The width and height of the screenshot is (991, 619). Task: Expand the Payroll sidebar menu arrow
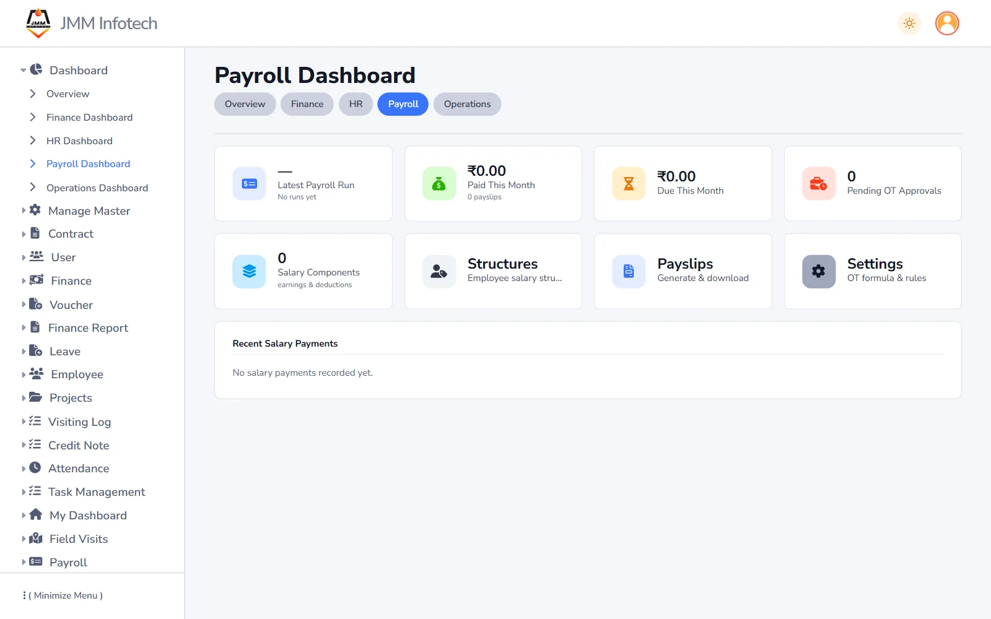click(x=24, y=562)
